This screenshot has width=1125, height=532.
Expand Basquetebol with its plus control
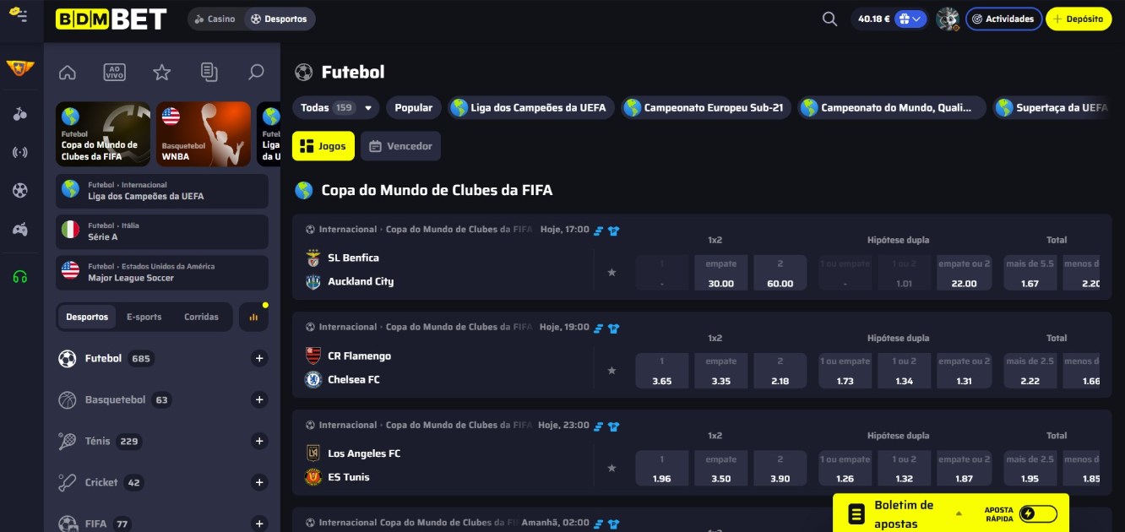coord(258,399)
